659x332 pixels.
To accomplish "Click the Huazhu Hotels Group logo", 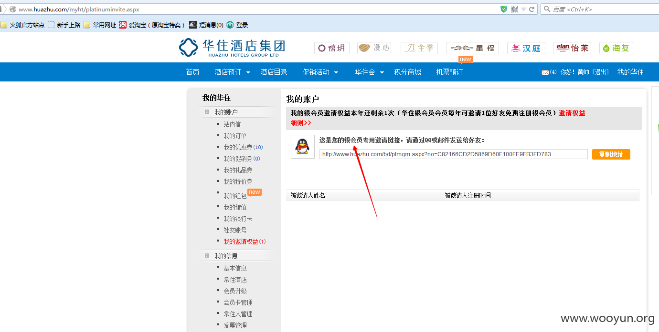I will [232, 48].
